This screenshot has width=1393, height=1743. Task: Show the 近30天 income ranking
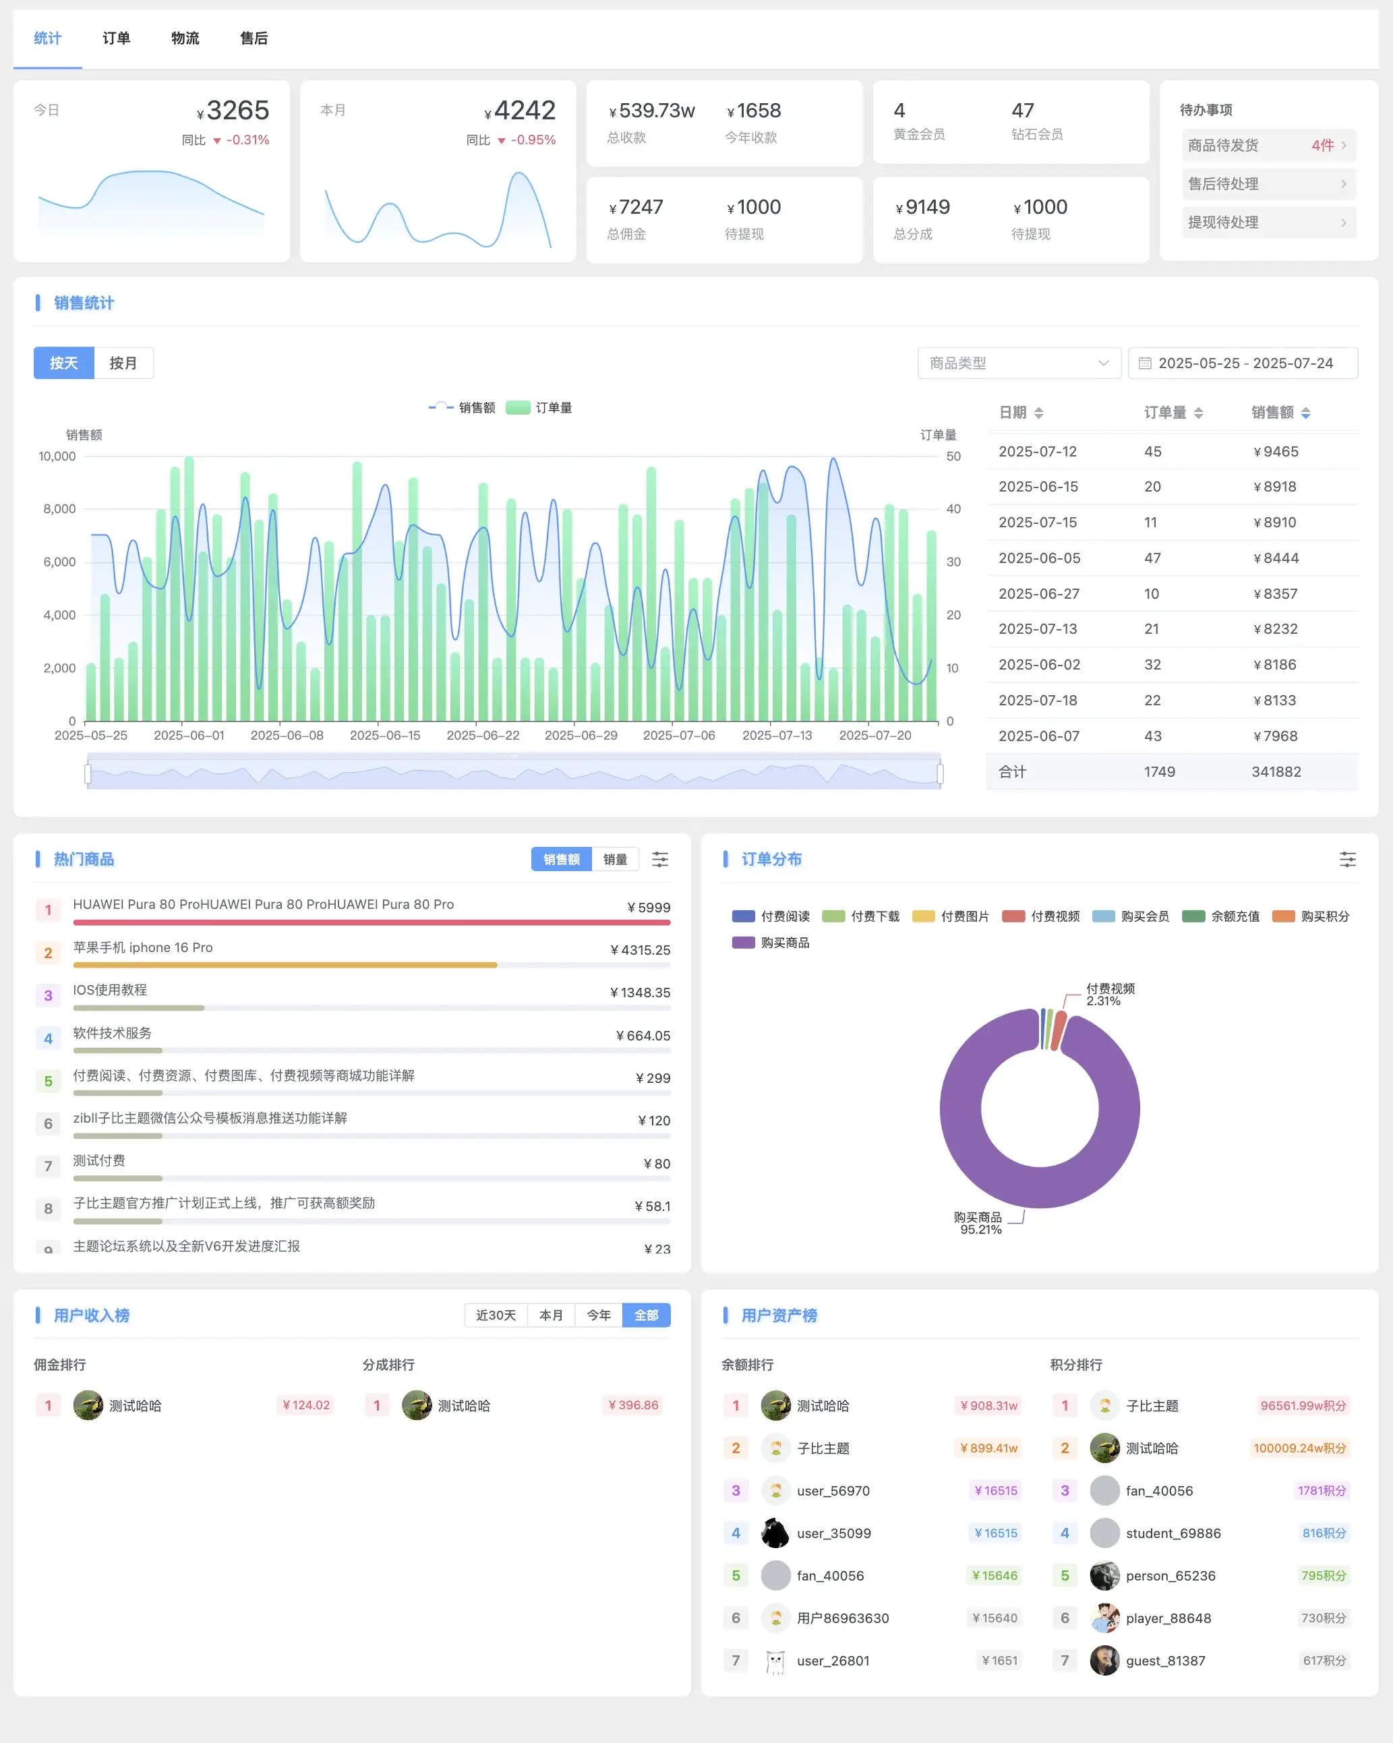(x=496, y=1316)
